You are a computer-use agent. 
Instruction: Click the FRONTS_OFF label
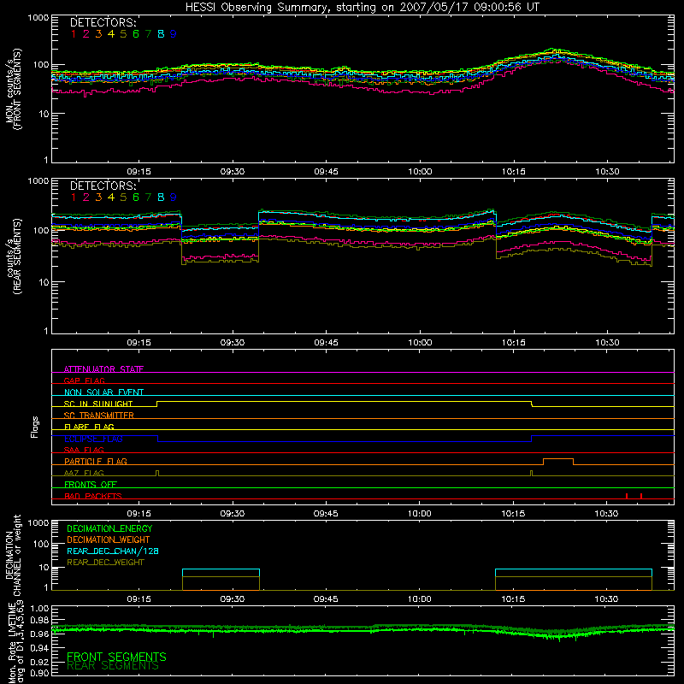[x=91, y=484]
